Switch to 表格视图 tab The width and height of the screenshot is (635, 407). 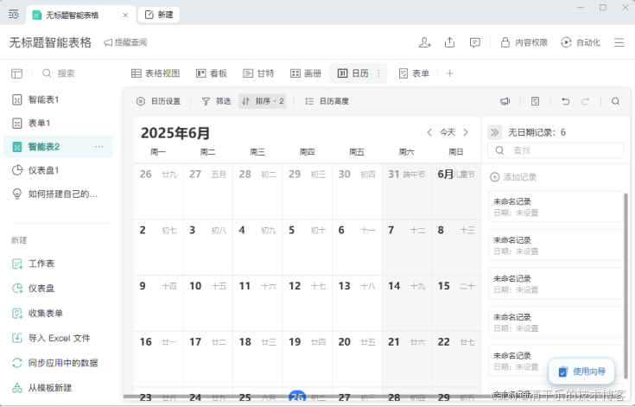click(156, 73)
